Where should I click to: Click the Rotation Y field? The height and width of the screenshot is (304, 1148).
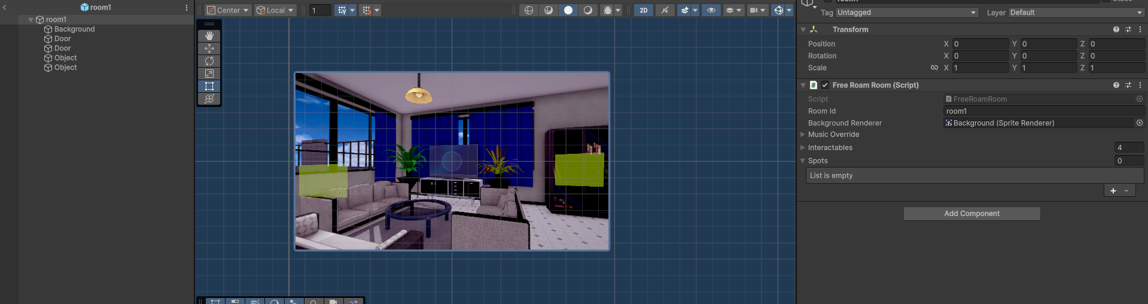pos(1049,56)
